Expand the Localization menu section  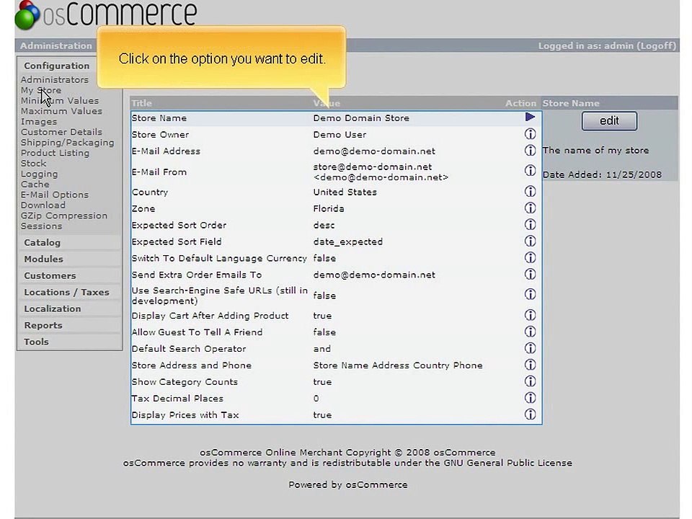[53, 309]
